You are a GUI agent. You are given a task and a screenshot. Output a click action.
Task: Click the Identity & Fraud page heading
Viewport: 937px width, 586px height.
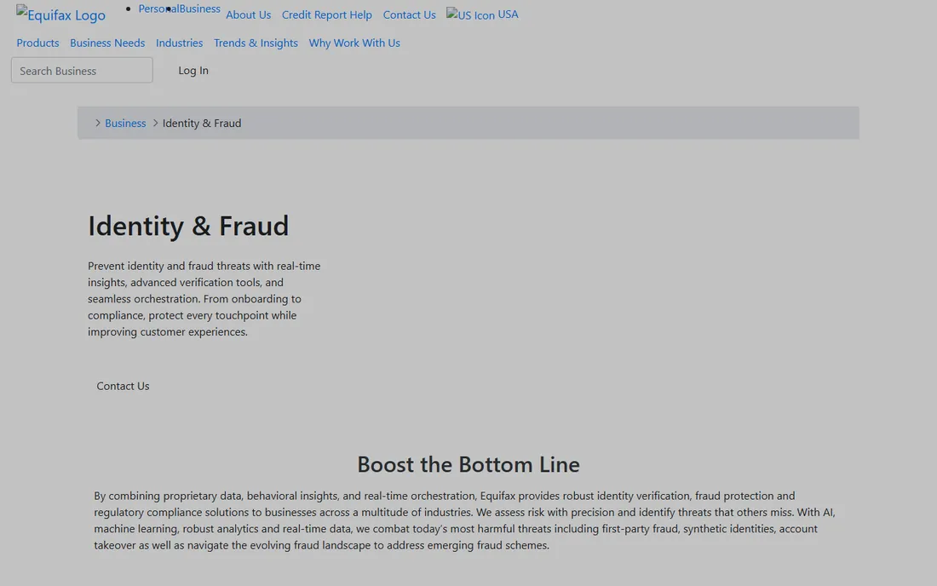click(x=188, y=226)
